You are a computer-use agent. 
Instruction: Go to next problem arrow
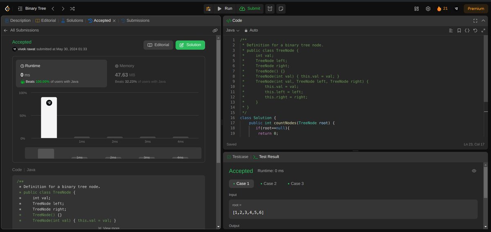(63, 8)
